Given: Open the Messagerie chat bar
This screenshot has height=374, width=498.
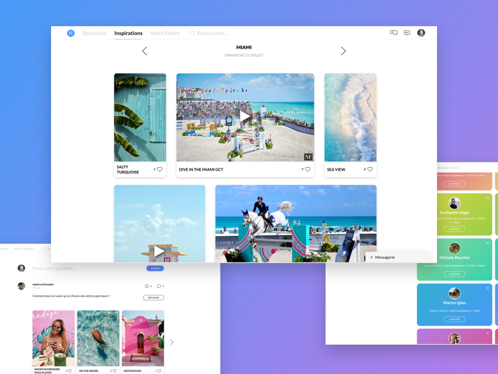Looking at the screenshot, I should click(x=398, y=257).
